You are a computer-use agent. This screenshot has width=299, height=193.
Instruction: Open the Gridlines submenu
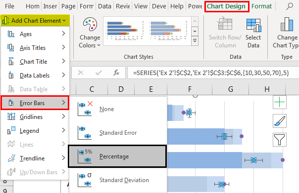[x=35, y=117]
